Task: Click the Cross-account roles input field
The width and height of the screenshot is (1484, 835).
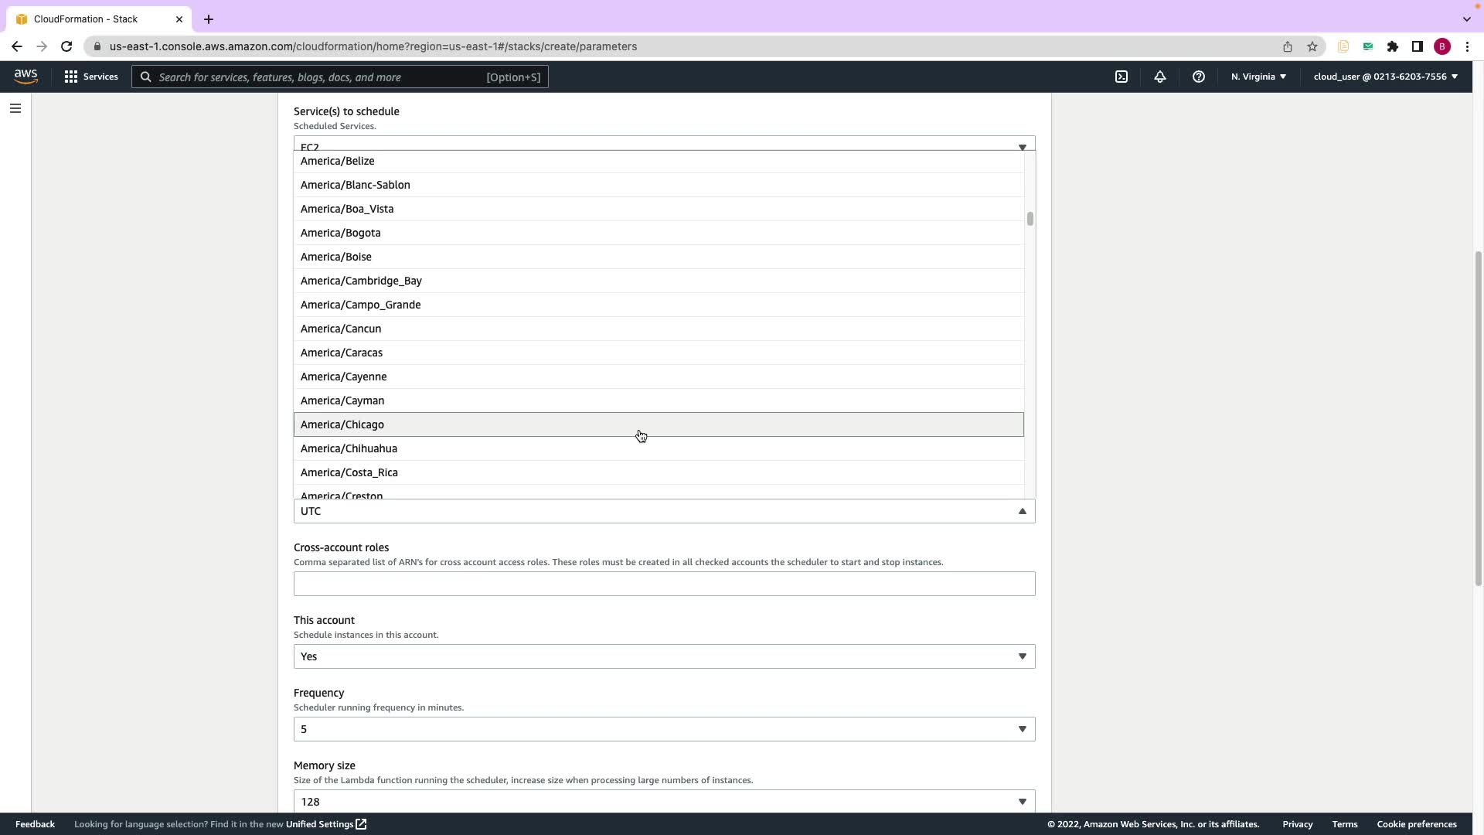Action: (664, 584)
